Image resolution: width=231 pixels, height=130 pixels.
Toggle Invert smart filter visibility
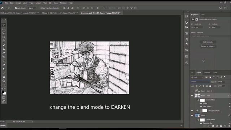tap(201, 104)
